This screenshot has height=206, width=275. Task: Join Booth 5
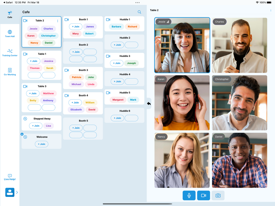pos(76,128)
